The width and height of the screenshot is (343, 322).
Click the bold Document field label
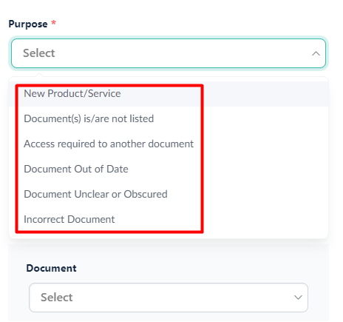click(51, 268)
